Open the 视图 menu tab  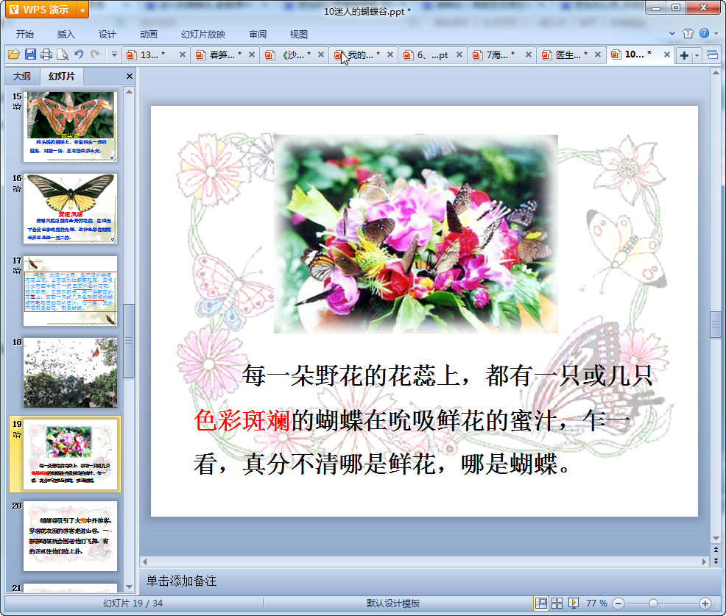[x=299, y=35]
